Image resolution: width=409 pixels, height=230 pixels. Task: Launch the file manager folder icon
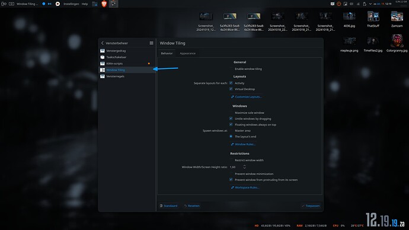[95, 4]
